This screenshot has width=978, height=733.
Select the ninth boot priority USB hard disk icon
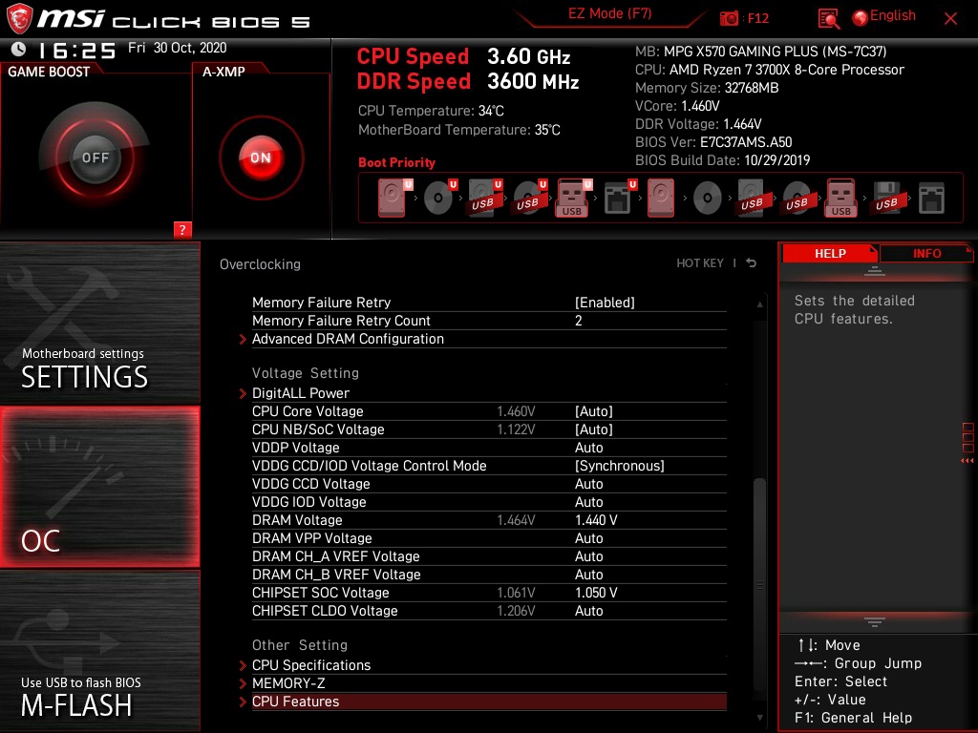[753, 199]
